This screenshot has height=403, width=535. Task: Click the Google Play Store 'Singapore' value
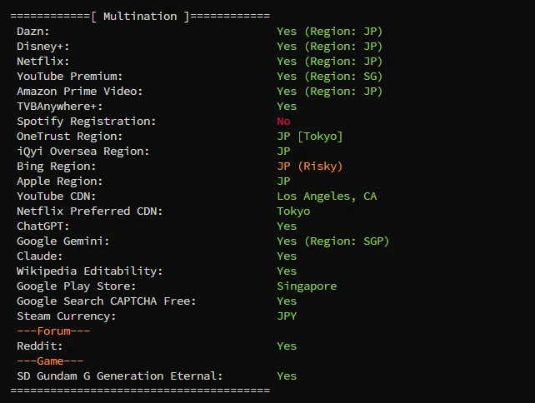tap(307, 286)
